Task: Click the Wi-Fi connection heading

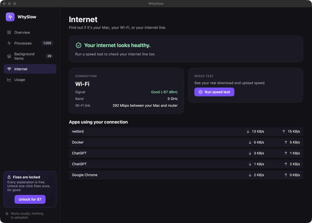Action: [82, 84]
